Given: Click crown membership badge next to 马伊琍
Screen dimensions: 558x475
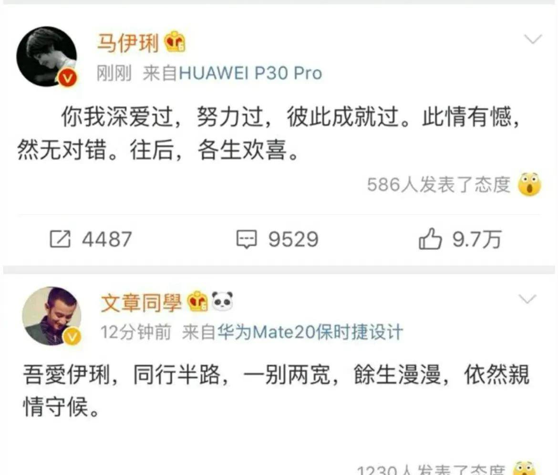Looking at the screenshot, I should click(175, 41).
